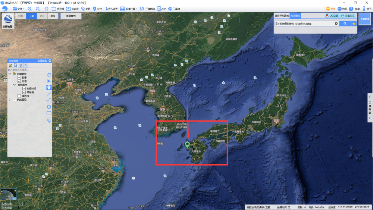The height and width of the screenshot is (210, 373).
Task: Click the BIGEMAP globe logo in the top toolbar
Action: pyautogui.click(x=5, y=9)
